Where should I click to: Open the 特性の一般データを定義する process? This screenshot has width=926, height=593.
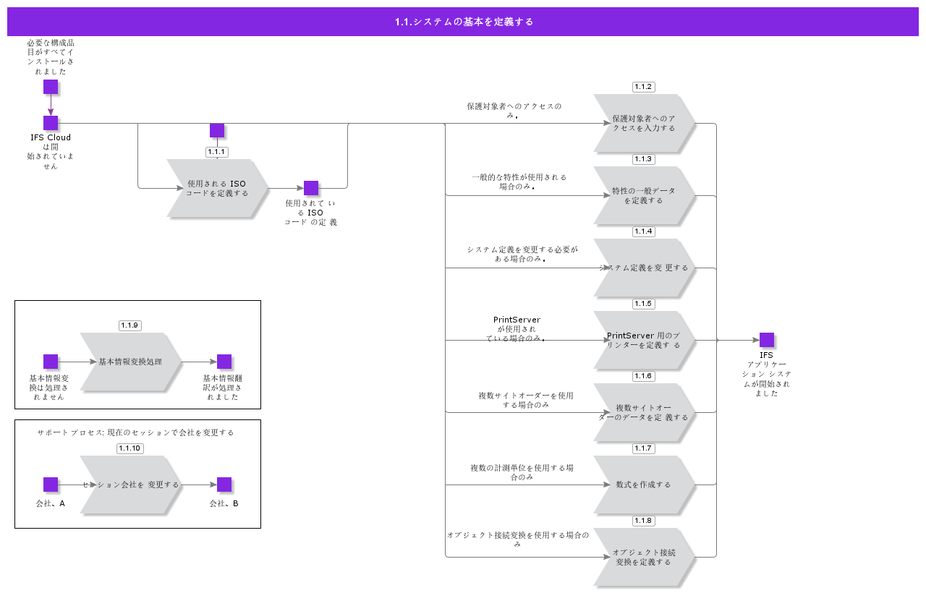tap(644, 195)
